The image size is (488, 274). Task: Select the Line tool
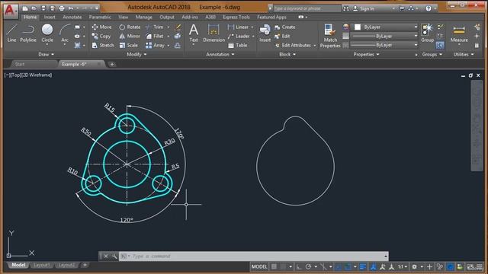click(11, 33)
